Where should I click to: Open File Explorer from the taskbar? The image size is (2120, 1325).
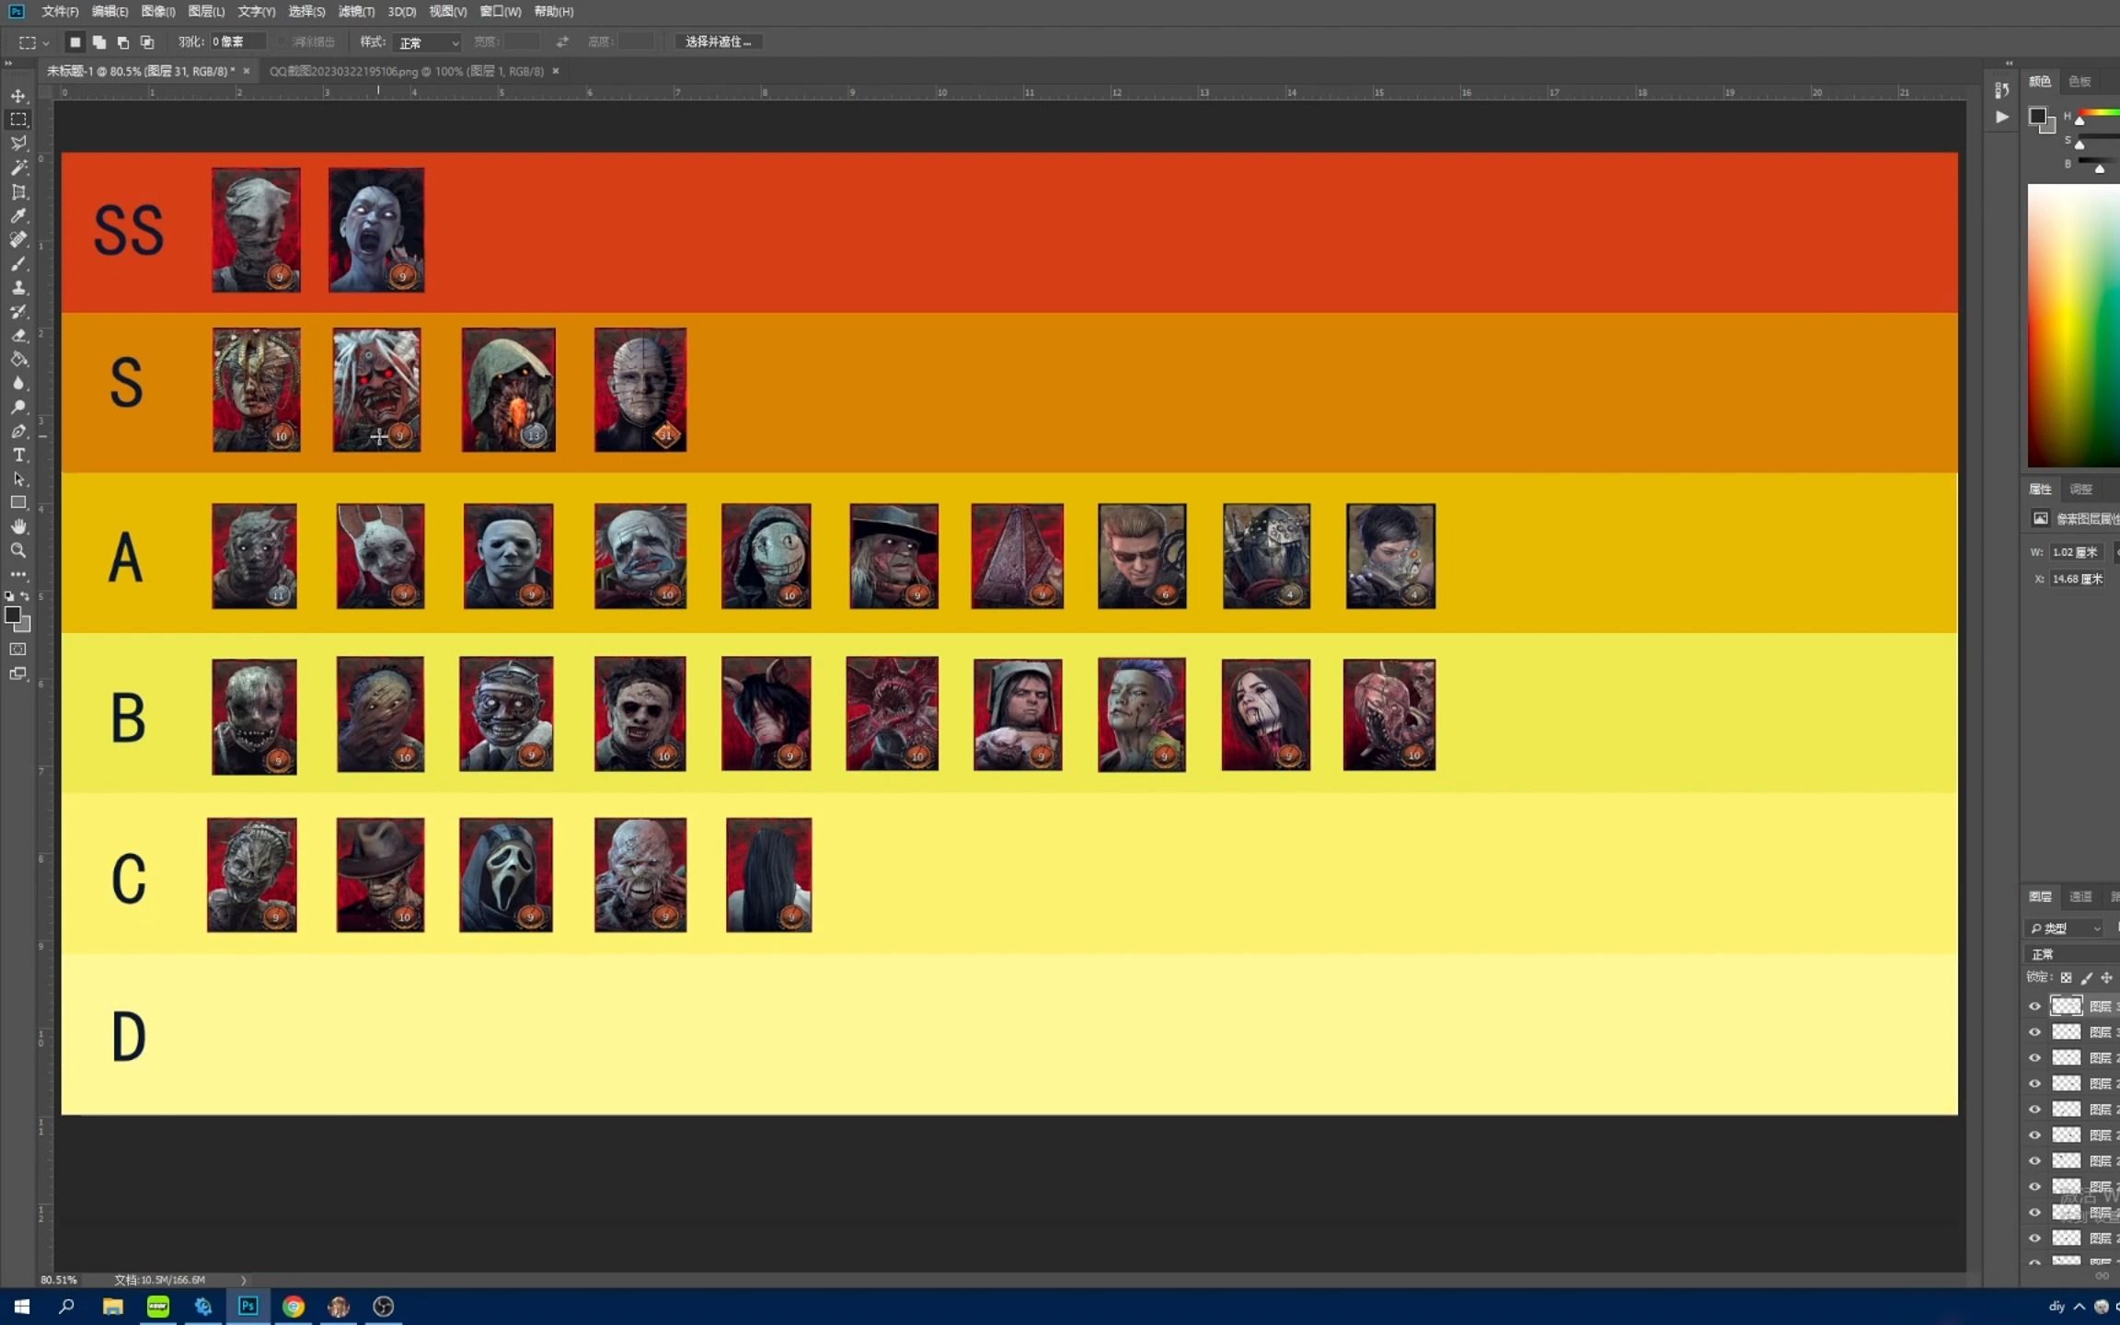tap(112, 1307)
